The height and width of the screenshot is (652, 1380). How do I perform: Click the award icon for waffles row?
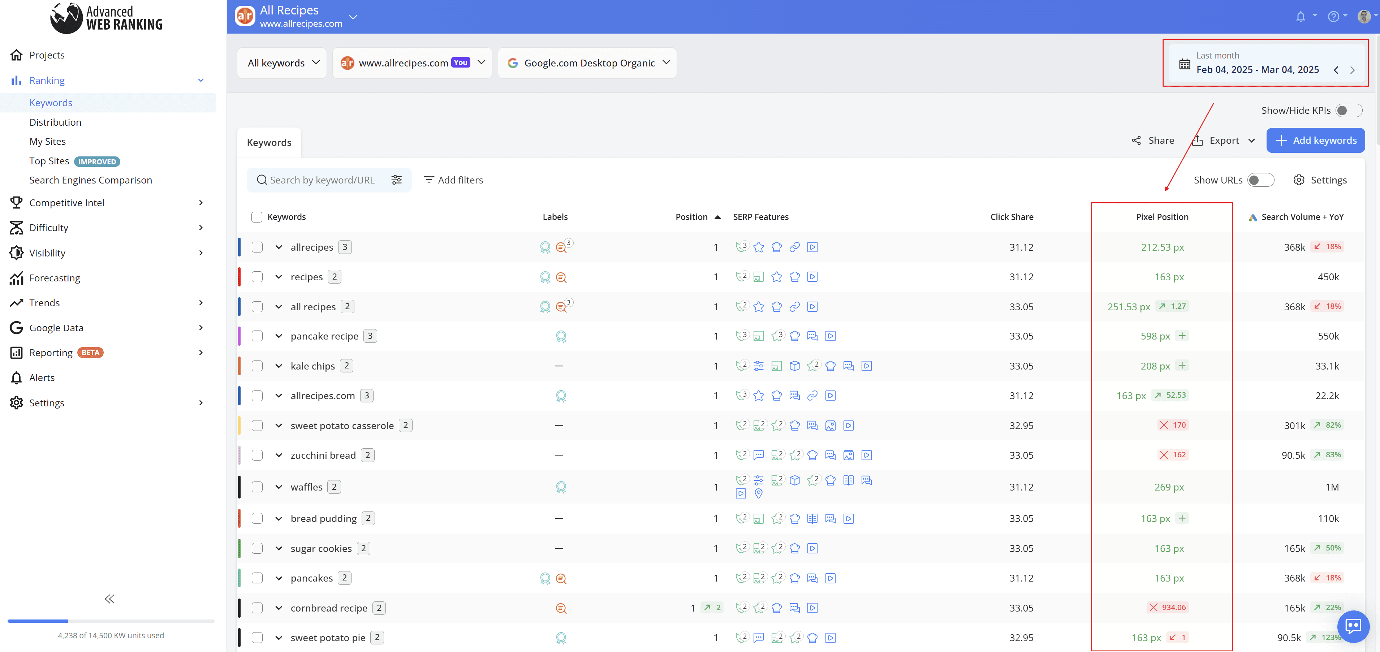tap(561, 487)
